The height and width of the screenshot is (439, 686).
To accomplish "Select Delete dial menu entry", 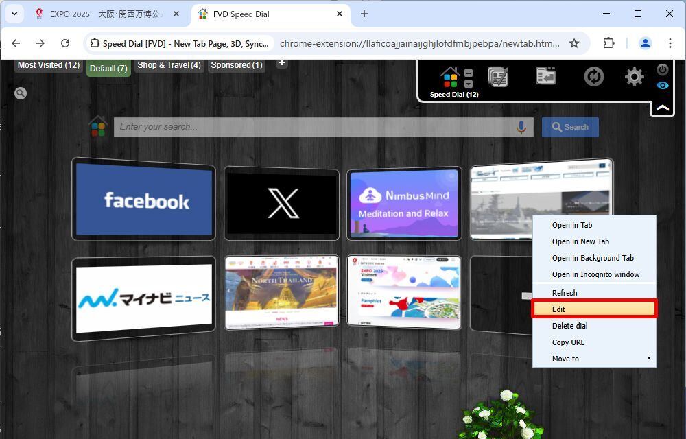I will (594, 326).
